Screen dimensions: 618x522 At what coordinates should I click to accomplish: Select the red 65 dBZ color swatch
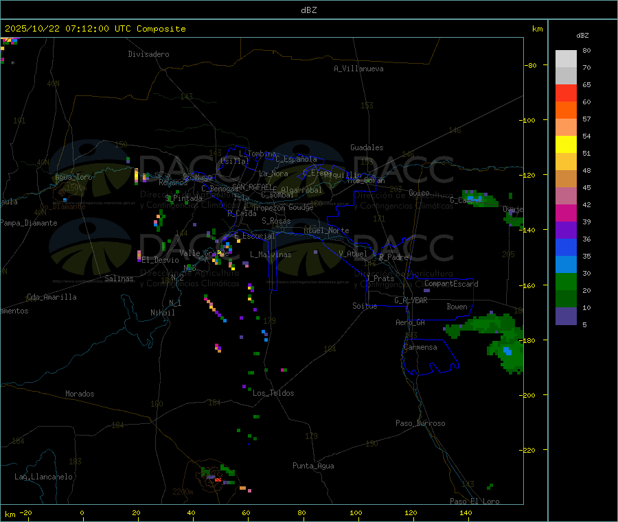pyautogui.click(x=566, y=93)
